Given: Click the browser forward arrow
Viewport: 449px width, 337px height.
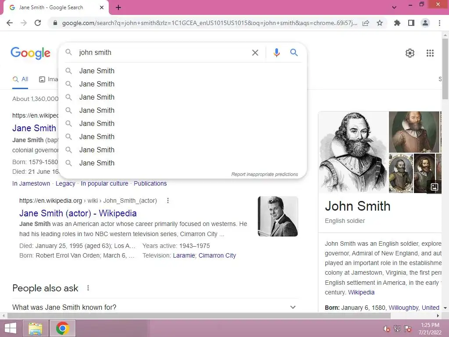Looking at the screenshot, I should (24, 23).
